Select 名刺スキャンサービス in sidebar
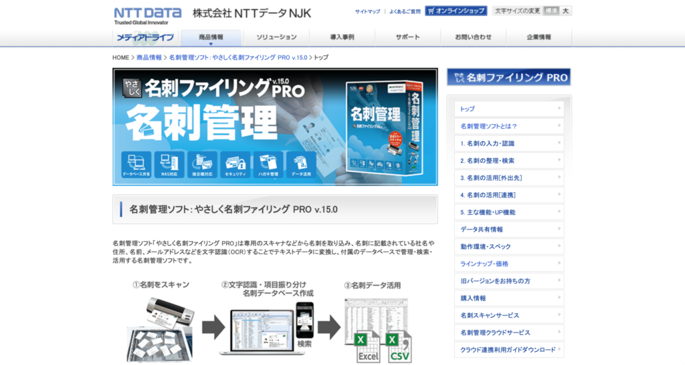This screenshot has height=365, width=685. (x=509, y=316)
